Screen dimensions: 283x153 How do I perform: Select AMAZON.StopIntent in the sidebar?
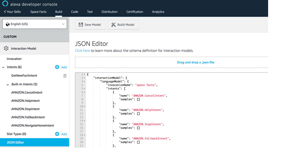(x=25, y=109)
